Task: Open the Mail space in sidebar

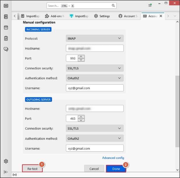Action: tap(6, 5)
